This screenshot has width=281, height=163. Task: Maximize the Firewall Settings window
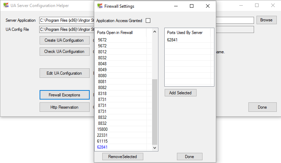192,6
